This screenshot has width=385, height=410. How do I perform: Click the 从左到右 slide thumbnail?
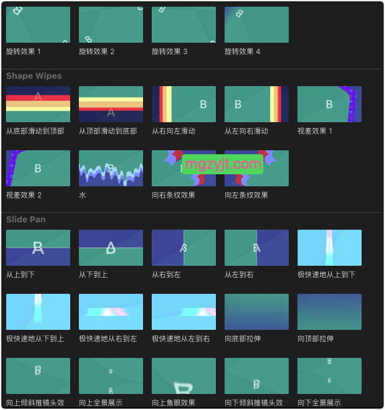coord(257,248)
